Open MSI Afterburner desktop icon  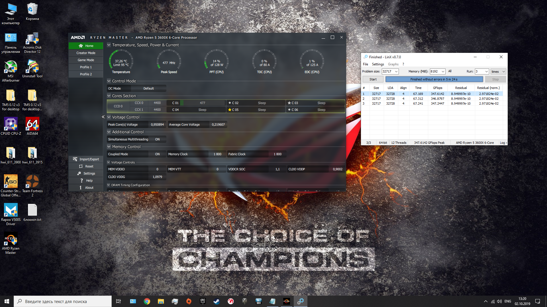[11, 67]
